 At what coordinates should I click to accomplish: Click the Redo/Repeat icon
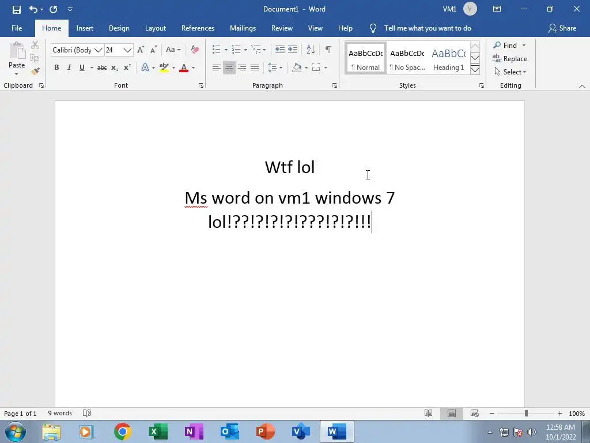pyautogui.click(x=54, y=9)
